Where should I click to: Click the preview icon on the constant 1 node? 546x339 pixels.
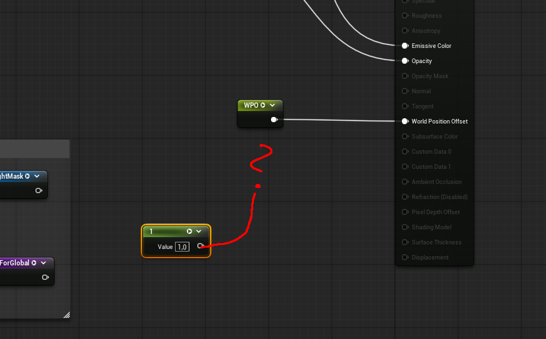pos(189,231)
